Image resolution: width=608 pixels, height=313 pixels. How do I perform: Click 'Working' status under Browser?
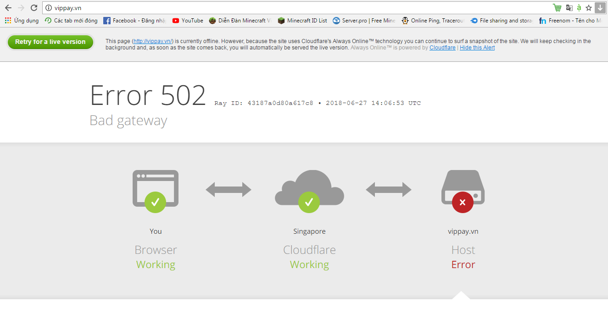click(156, 265)
